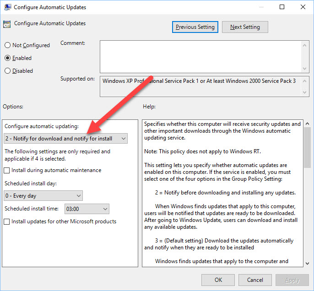
Task: Enable Install during automatic maintenance checkbox
Action: tap(7, 171)
